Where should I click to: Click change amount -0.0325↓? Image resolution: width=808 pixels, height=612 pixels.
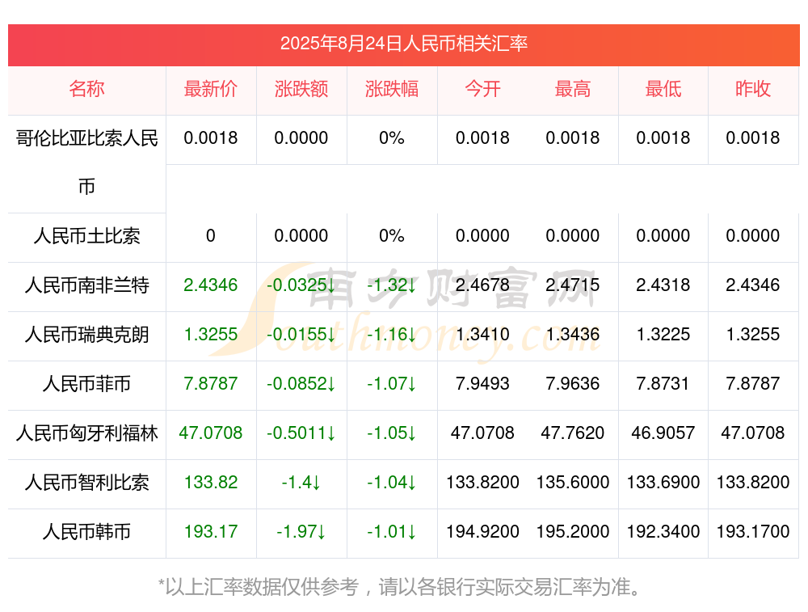point(301,285)
